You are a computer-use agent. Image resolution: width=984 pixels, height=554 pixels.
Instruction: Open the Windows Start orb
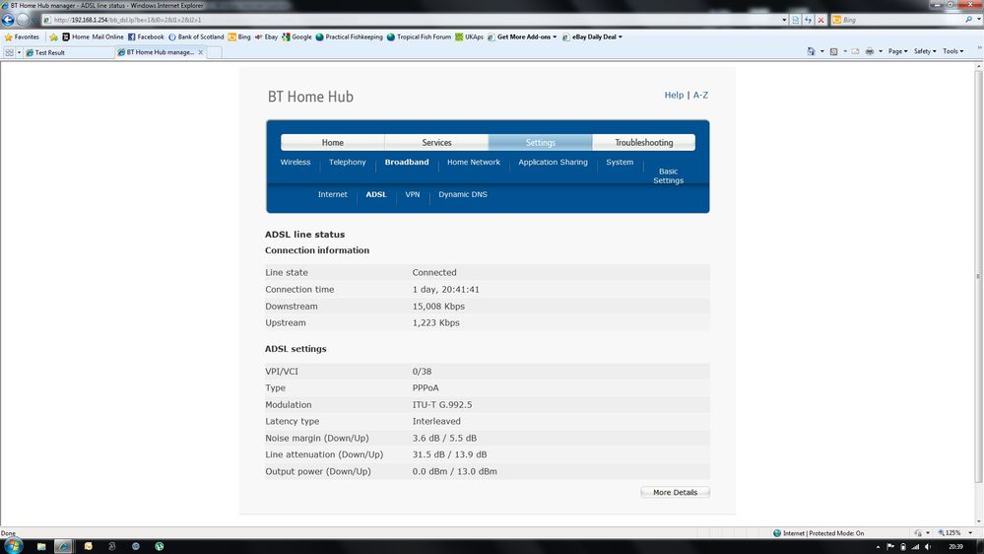click(x=13, y=545)
